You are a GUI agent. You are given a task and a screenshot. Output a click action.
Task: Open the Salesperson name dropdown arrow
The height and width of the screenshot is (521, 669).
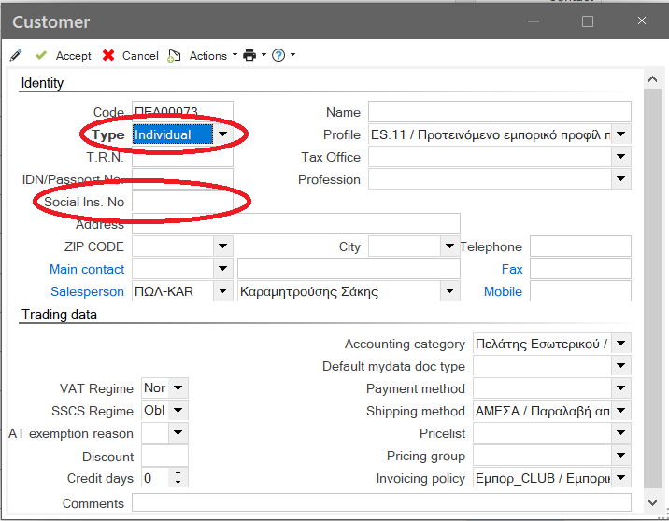pos(449,290)
